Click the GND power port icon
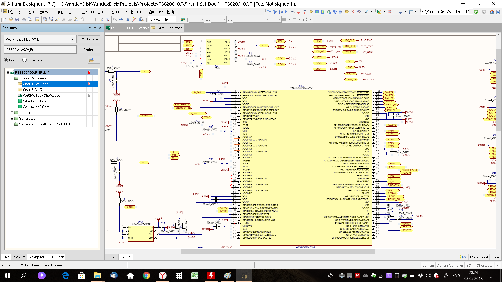The height and width of the screenshot is (282, 502). (299, 12)
